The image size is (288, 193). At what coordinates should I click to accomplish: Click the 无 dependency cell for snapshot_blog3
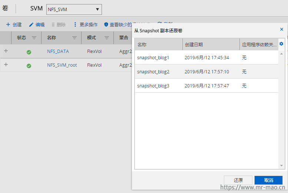(x=244, y=86)
